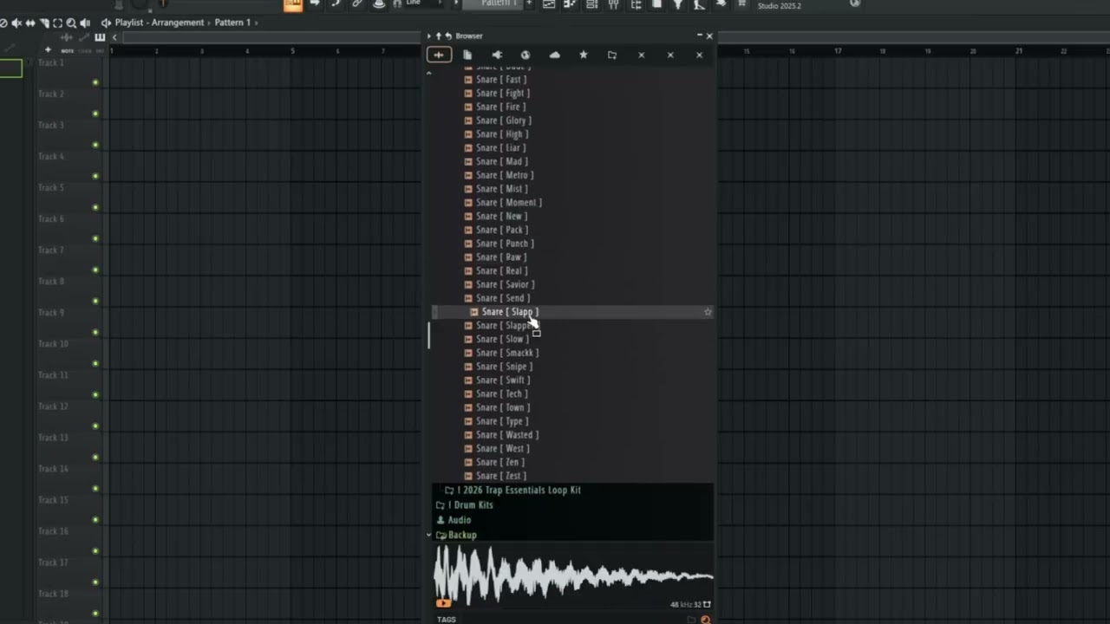
Task: Select the browser's current project tab icon
Action: click(x=467, y=55)
